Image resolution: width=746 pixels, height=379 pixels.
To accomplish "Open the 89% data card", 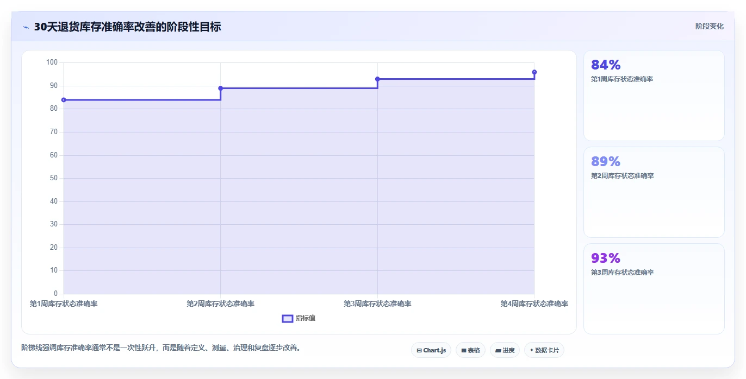I will tap(654, 192).
